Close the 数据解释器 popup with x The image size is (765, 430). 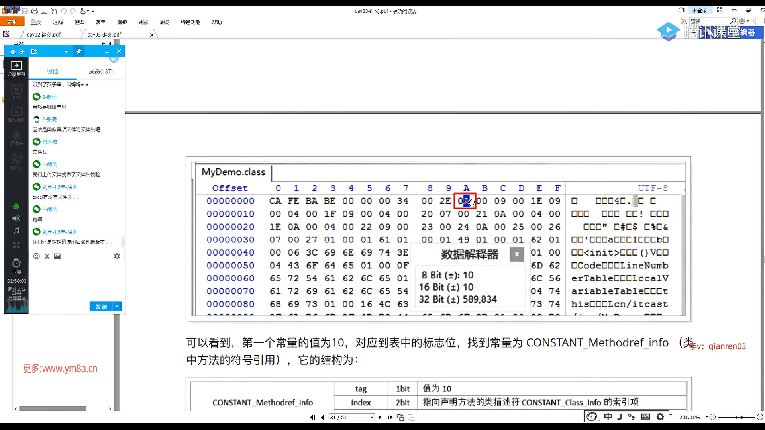pyautogui.click(x=517, y=255)
